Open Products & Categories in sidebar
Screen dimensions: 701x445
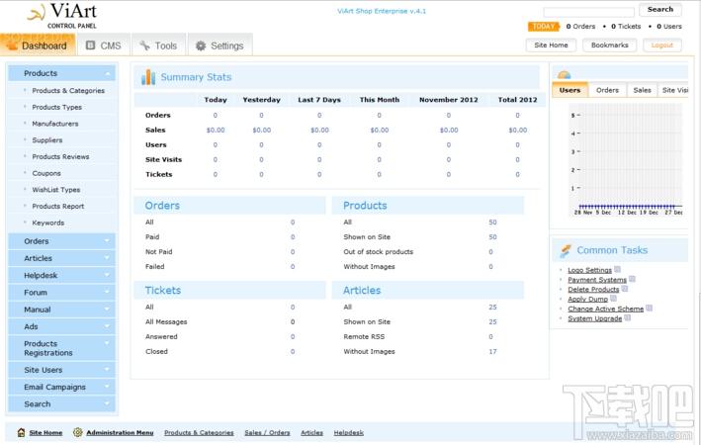point(68,91)
